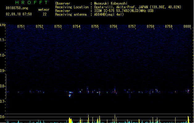194x123 pixels.
Task: Click the bright meteor echo before 0754
Action: tap(71, 94)
